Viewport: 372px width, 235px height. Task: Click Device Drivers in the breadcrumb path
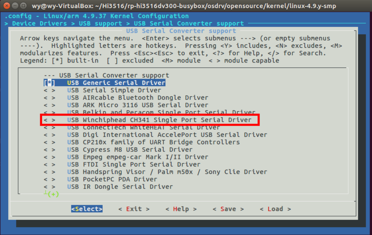(x=39, y=23)
